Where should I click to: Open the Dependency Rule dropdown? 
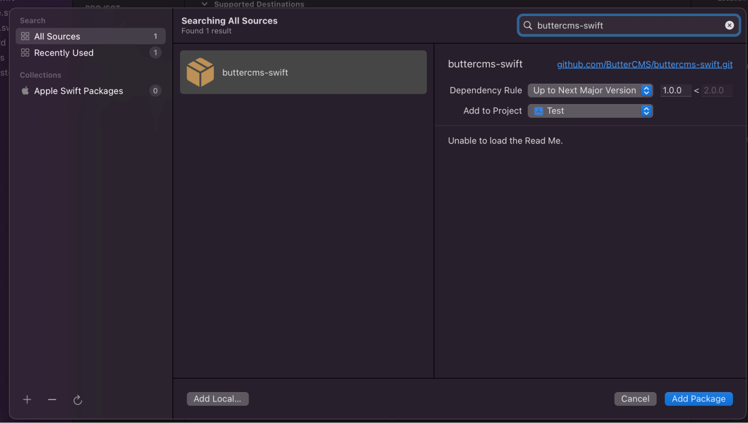[591, 90]
